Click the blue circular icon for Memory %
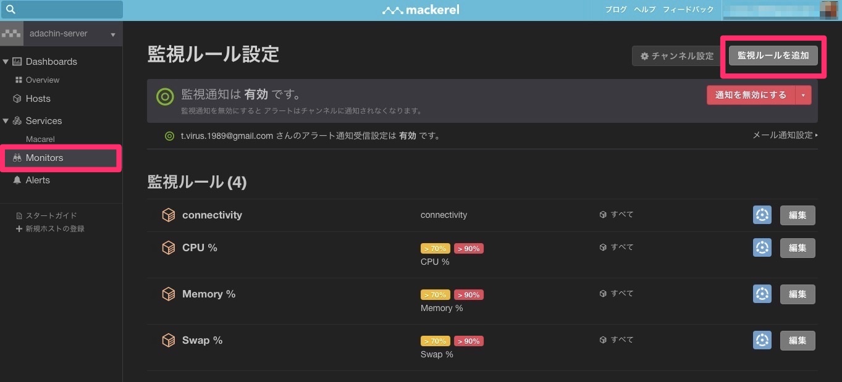Image resolution: width=842 pixels, height=382 pixels. click(x=762, y=294)
